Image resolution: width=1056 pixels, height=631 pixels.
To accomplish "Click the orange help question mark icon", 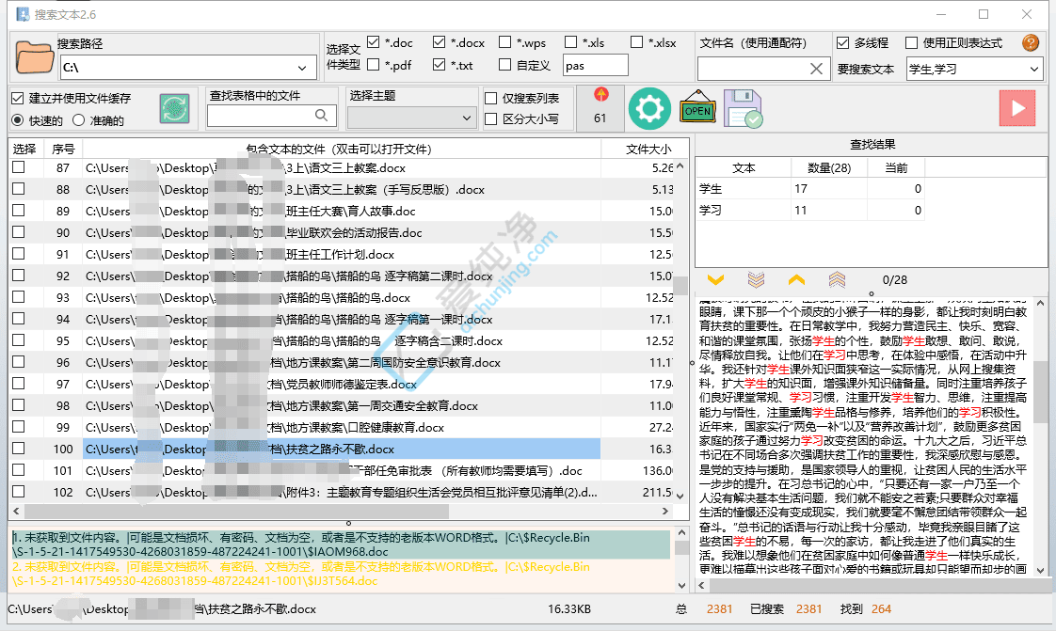I will (x=1031, y=43).
